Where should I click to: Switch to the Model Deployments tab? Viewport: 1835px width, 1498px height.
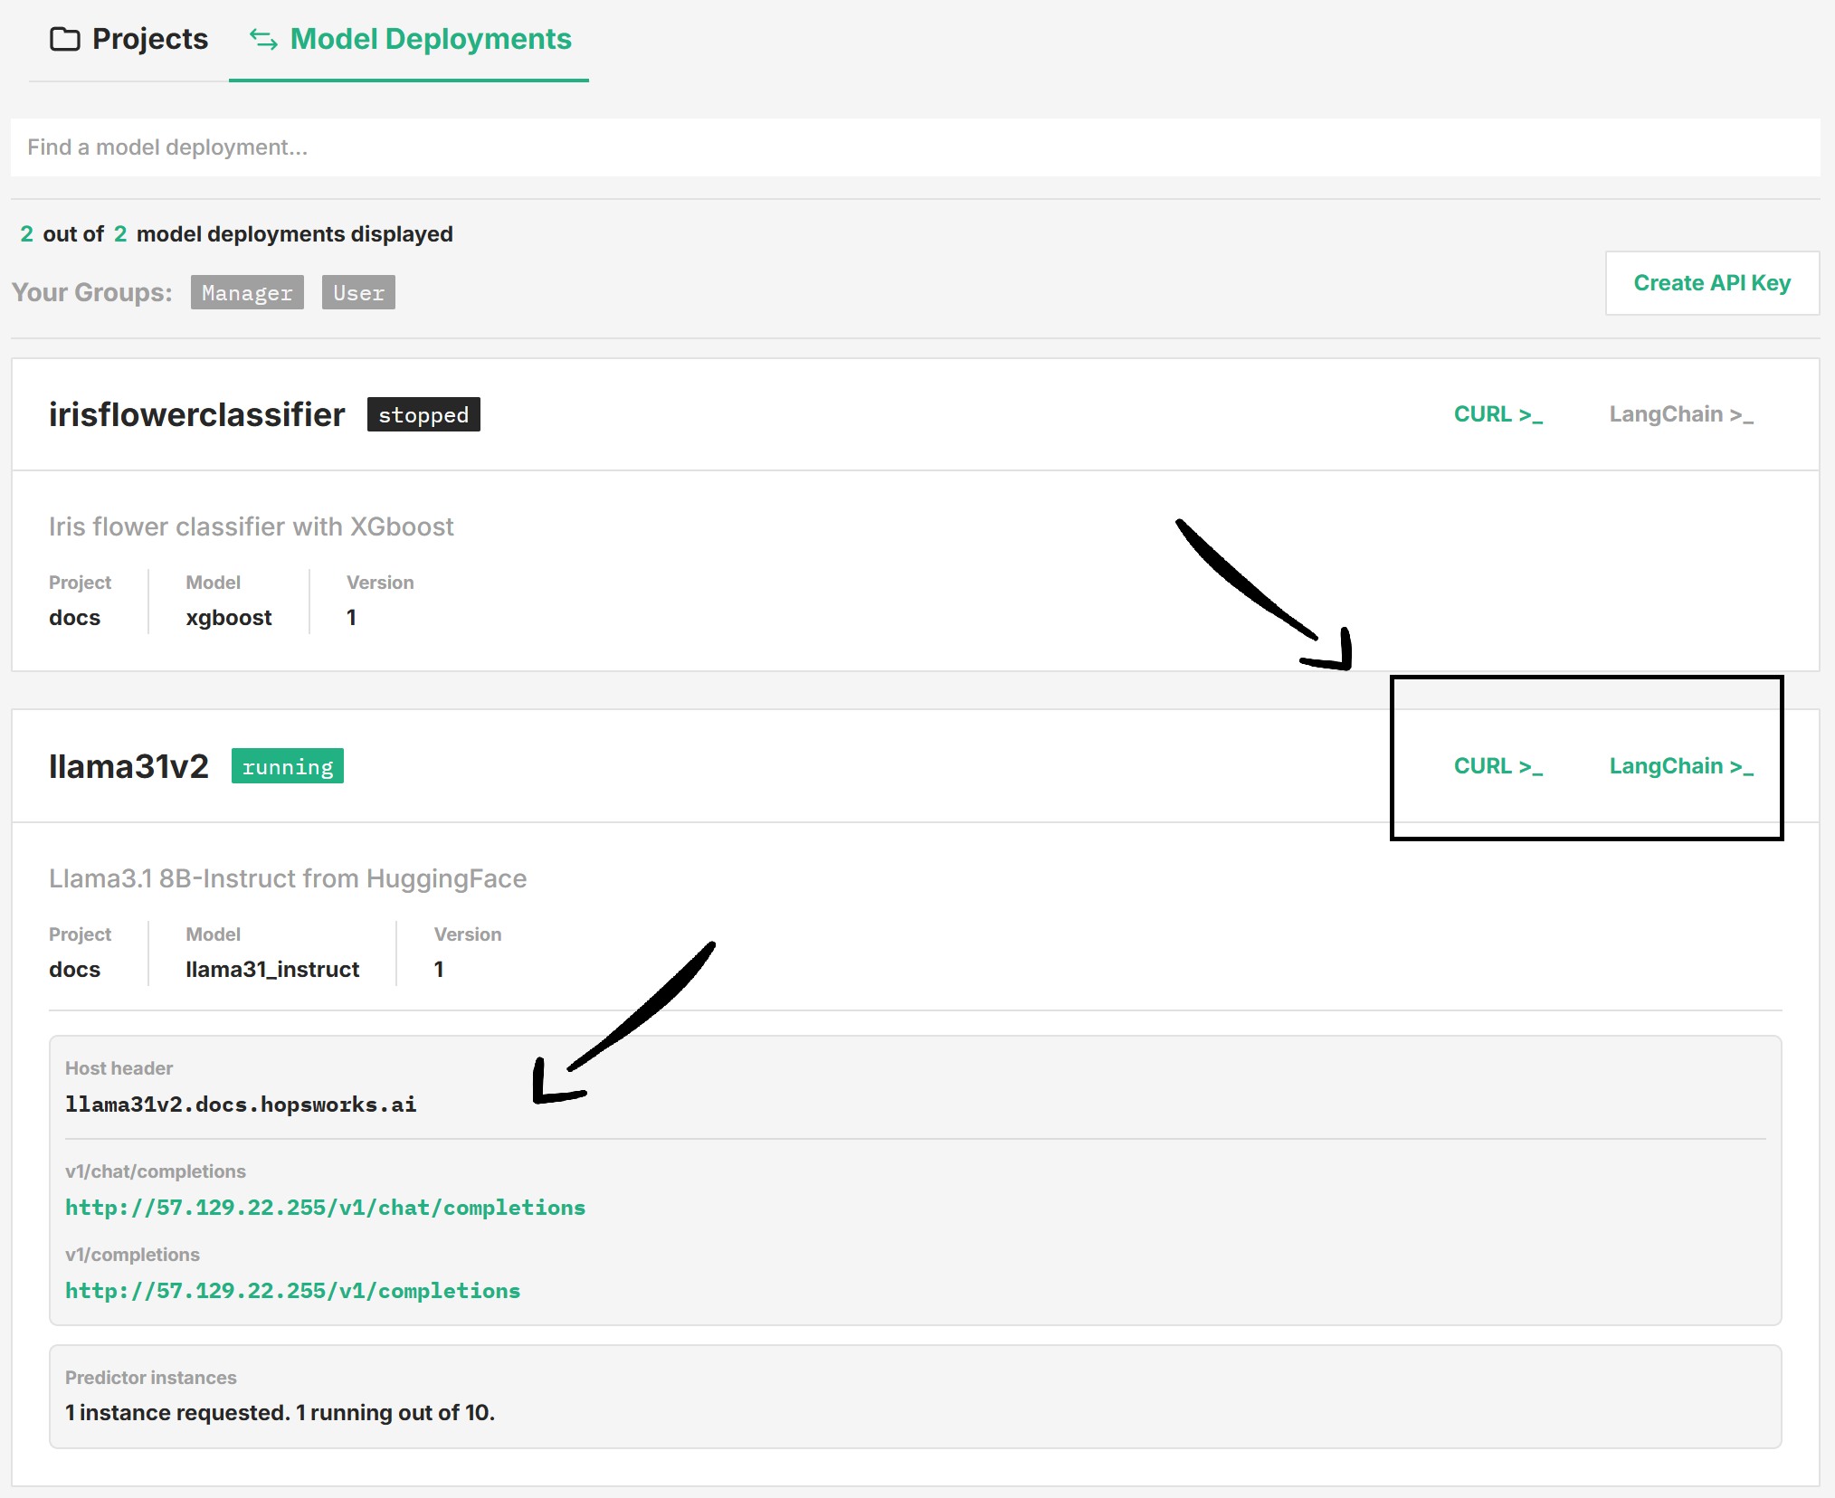click(430, 39)
